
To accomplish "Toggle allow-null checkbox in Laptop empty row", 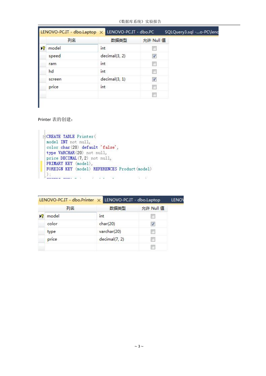I will click(154, 95).
